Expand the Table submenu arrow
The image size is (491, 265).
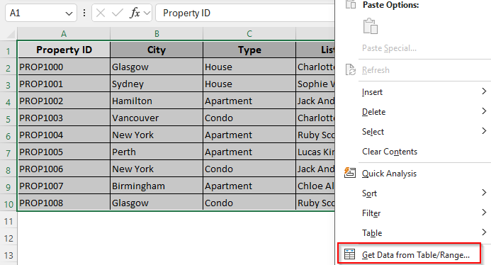click(x=484, y=232)
